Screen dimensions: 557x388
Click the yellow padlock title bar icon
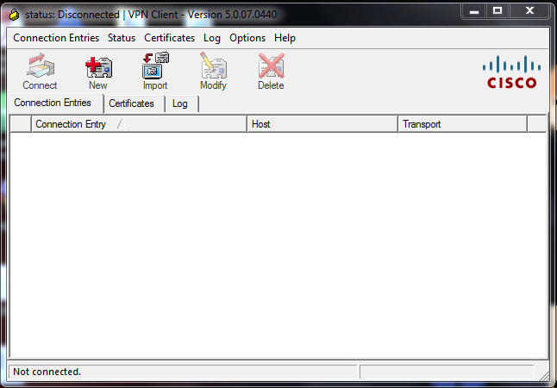14,15
